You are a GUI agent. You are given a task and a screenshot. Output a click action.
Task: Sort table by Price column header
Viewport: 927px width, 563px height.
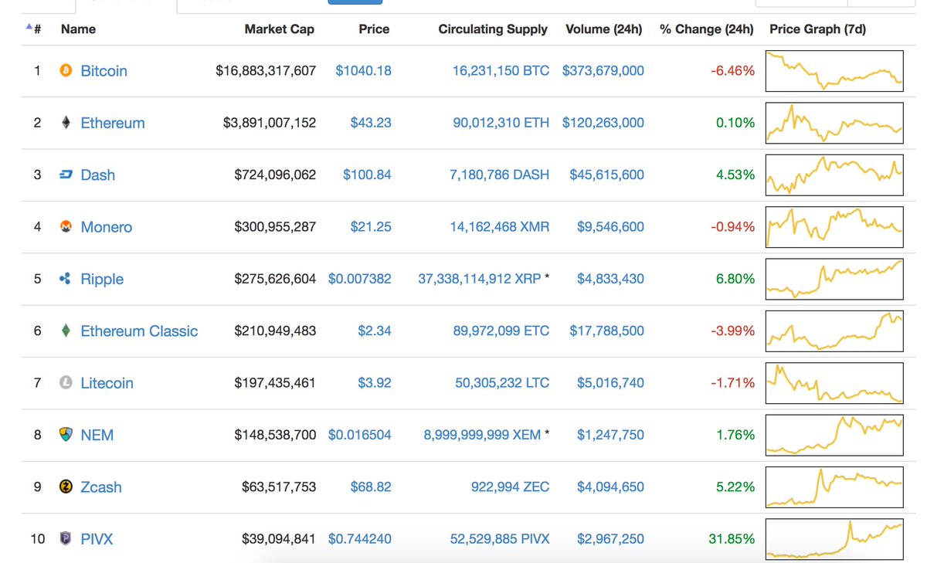(x=374, y=29)
